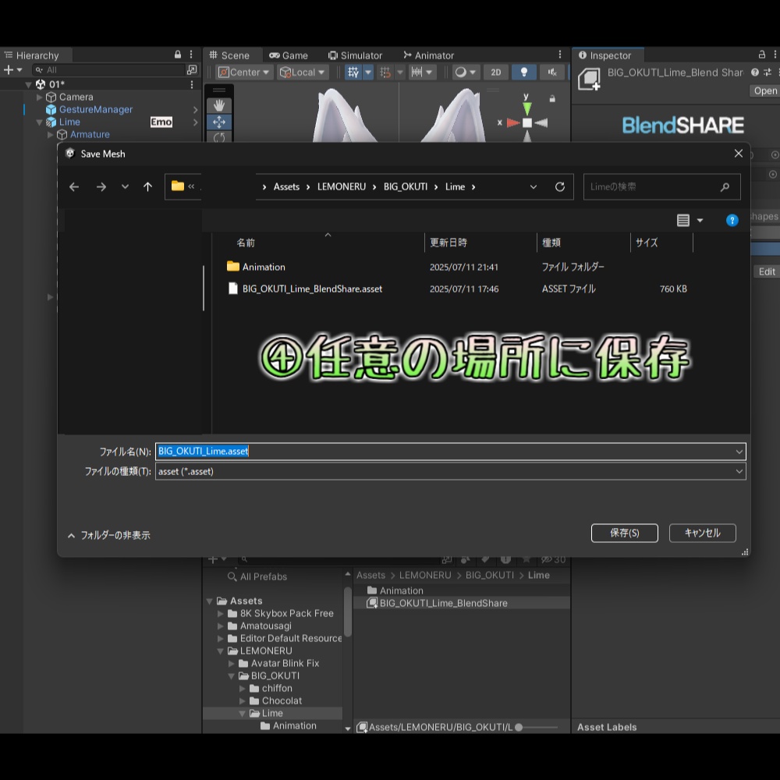Viewport: 780px width, 780px height.
Task: Open the Hierarchy add object plus menu
Action: coord(13,70)
